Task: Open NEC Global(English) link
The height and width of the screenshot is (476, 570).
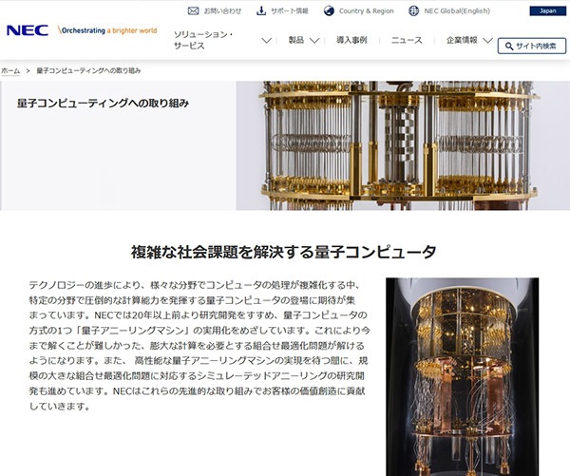Action: [x=457, y=10]
